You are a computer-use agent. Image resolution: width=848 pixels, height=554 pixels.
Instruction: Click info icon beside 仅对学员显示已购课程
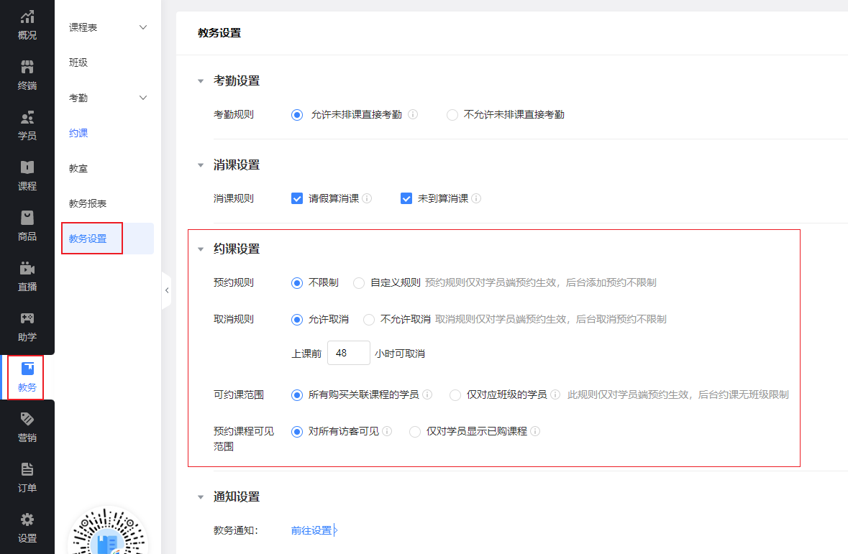click(x=535, y=431)
